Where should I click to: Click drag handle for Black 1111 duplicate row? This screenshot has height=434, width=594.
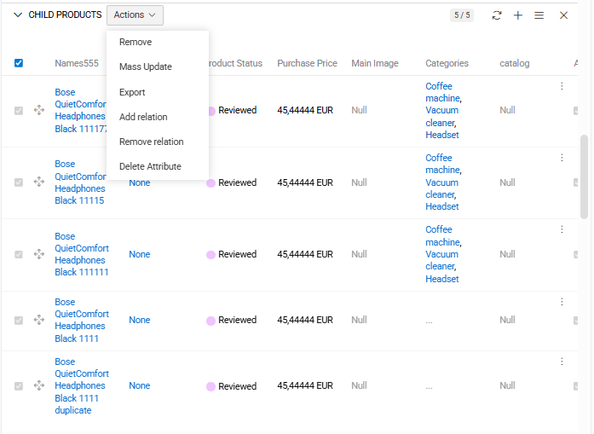click(38, 385)
